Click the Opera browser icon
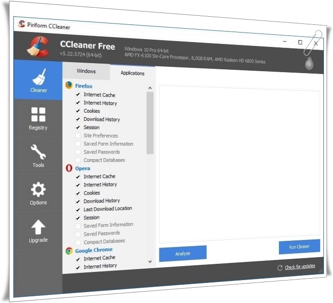The height and width of the screenshot is (303, 333). (x=69, y=168)
